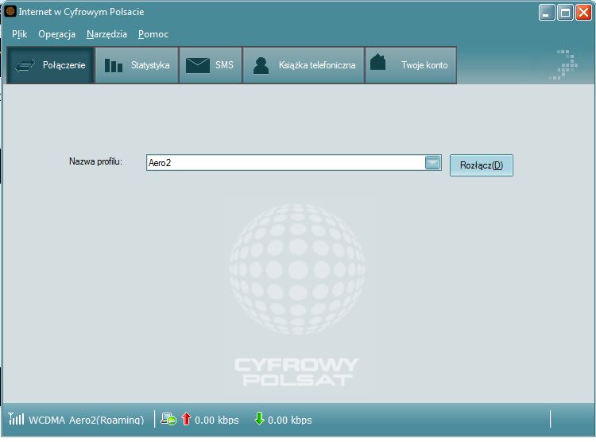The image size is (596, 442).
Task: Click the WCDMA Aero2(Roaming) status text
Action: click(x=87, y=420)
